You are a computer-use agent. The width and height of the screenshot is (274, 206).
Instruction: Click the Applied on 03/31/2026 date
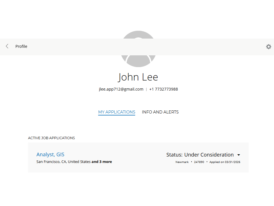[x=225, y=162]
